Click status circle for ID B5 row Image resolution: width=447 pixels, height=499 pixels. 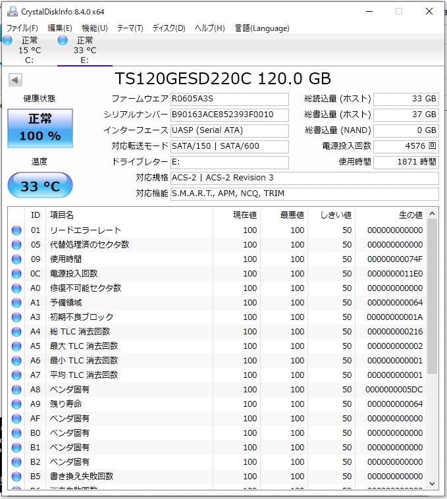pos(16,477)
